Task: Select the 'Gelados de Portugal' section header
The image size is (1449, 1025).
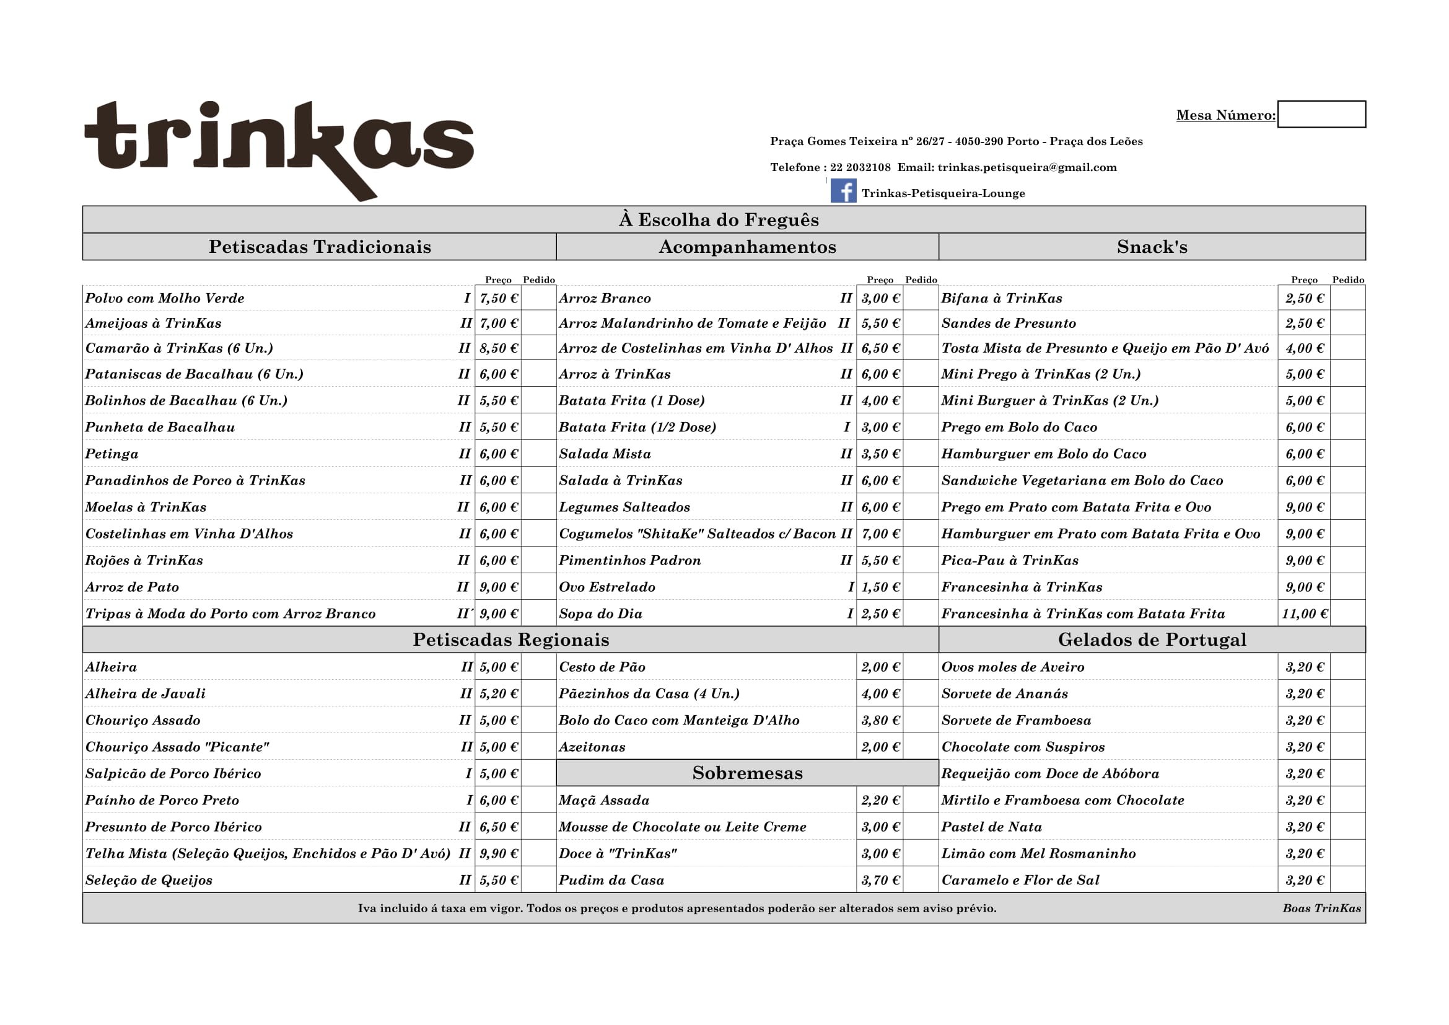Action: (x=1152, y=640)
